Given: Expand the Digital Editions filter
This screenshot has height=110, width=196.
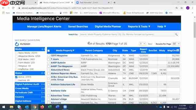Looking at the screenshot, I should pyautogui.click(x=43, y=101).
